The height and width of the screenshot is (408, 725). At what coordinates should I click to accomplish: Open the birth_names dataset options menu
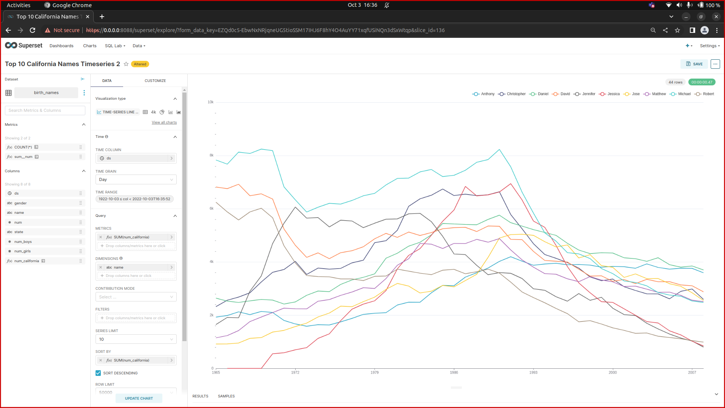84,93
